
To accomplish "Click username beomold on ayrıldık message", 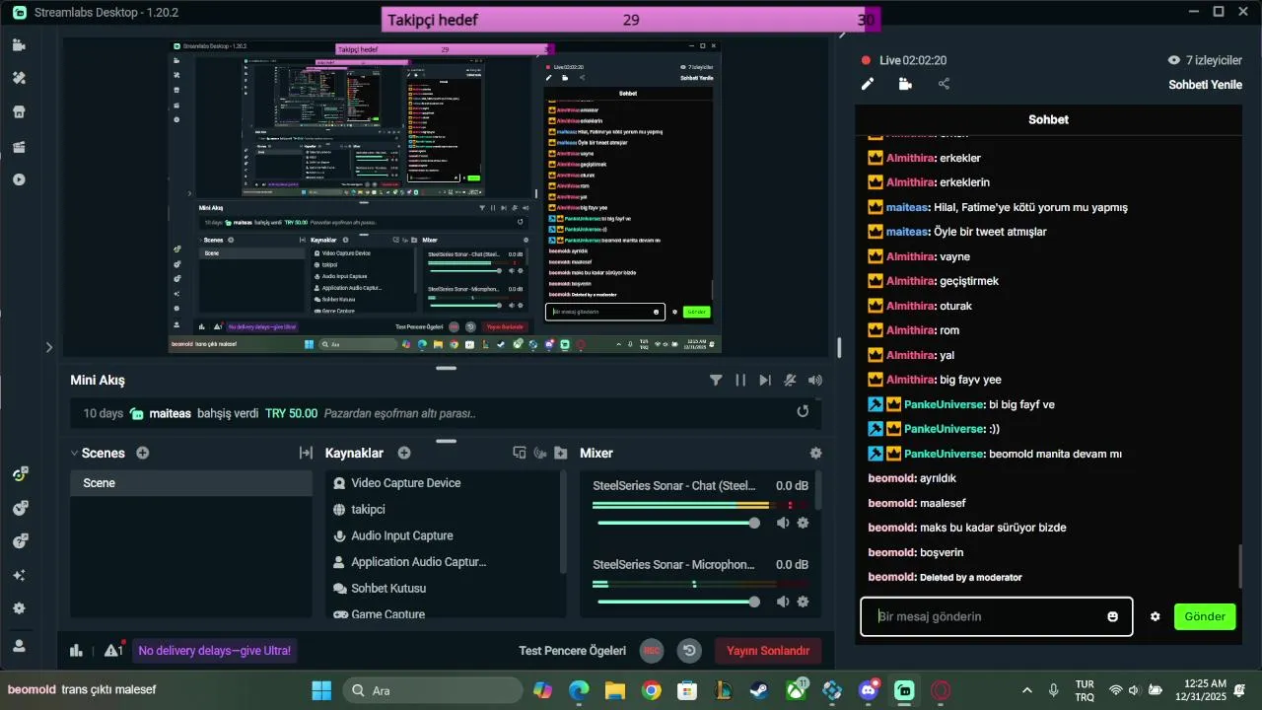I will pyautogui.click(x=891, y=478).
